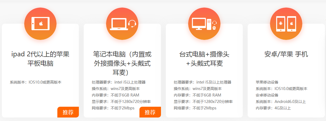Select the 台式电脑+摄像头 card title
Screen dimensions: 326x121
[204, 59]
